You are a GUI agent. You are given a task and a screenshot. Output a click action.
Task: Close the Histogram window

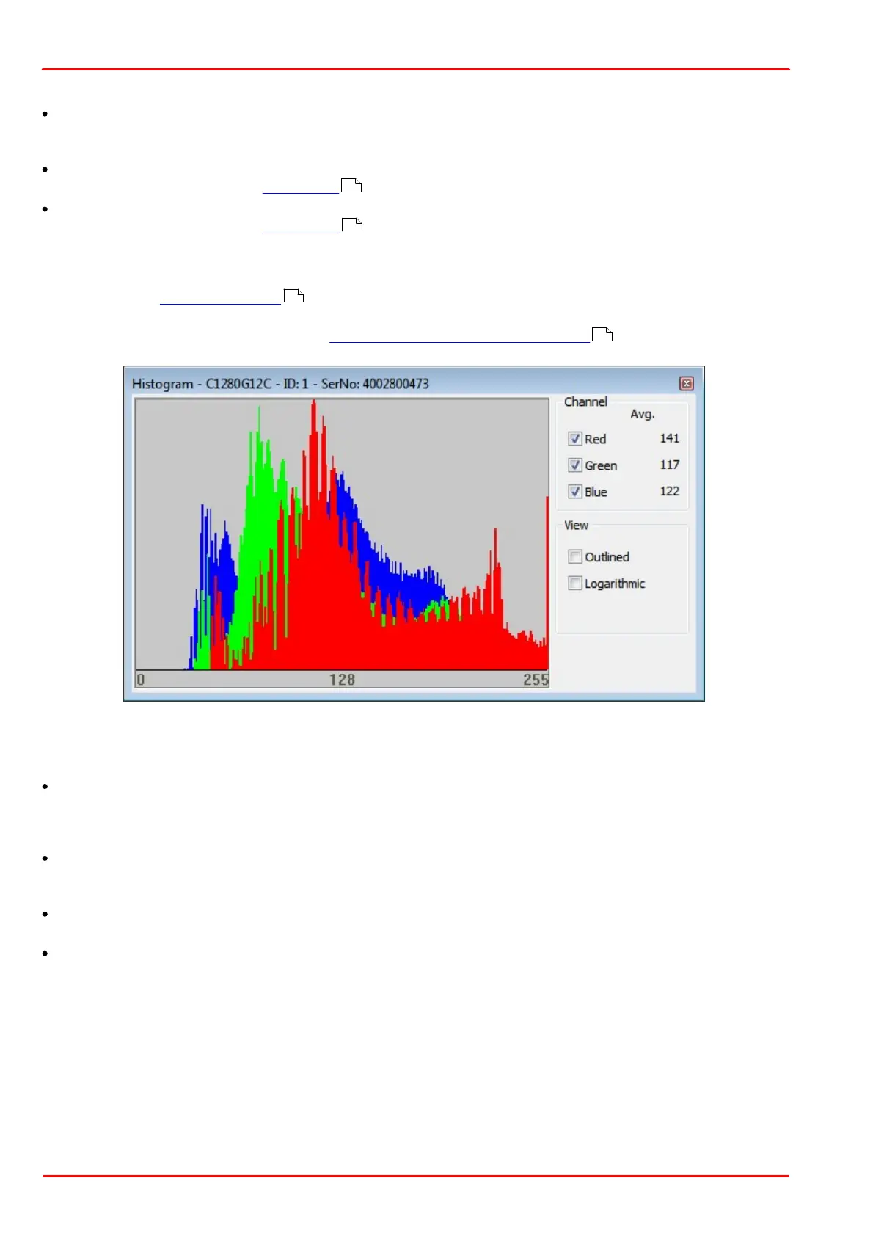click(x=686, y=383)
